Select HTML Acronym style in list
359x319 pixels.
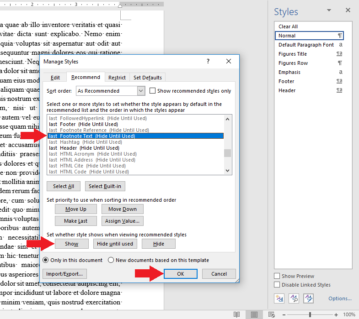click(135, 154)
